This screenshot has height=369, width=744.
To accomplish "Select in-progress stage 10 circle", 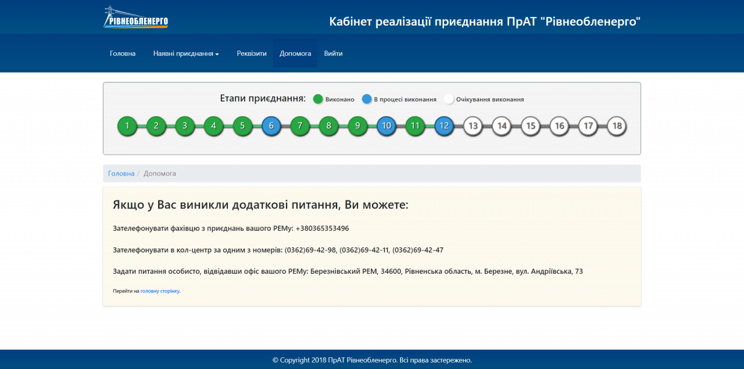I will tap(387, 126).
